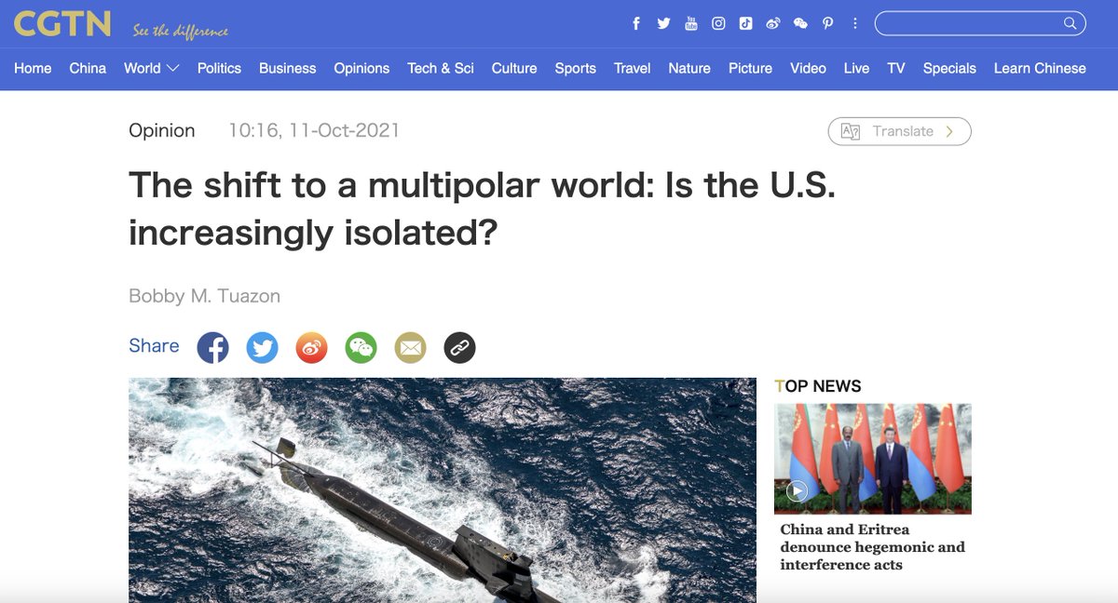Click the article headline text
This screenshot has width=1118, height=603.
tap(482, 208)
